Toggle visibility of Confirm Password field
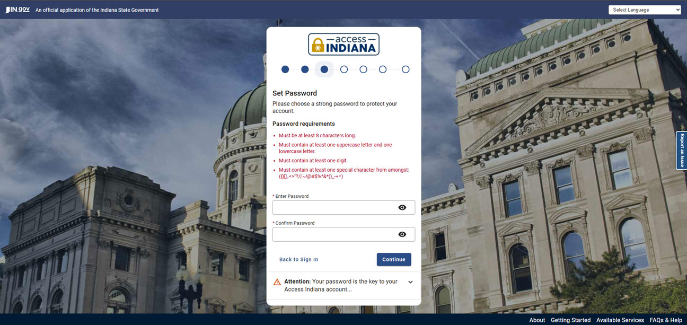687x325 pixels. (402, 234)
